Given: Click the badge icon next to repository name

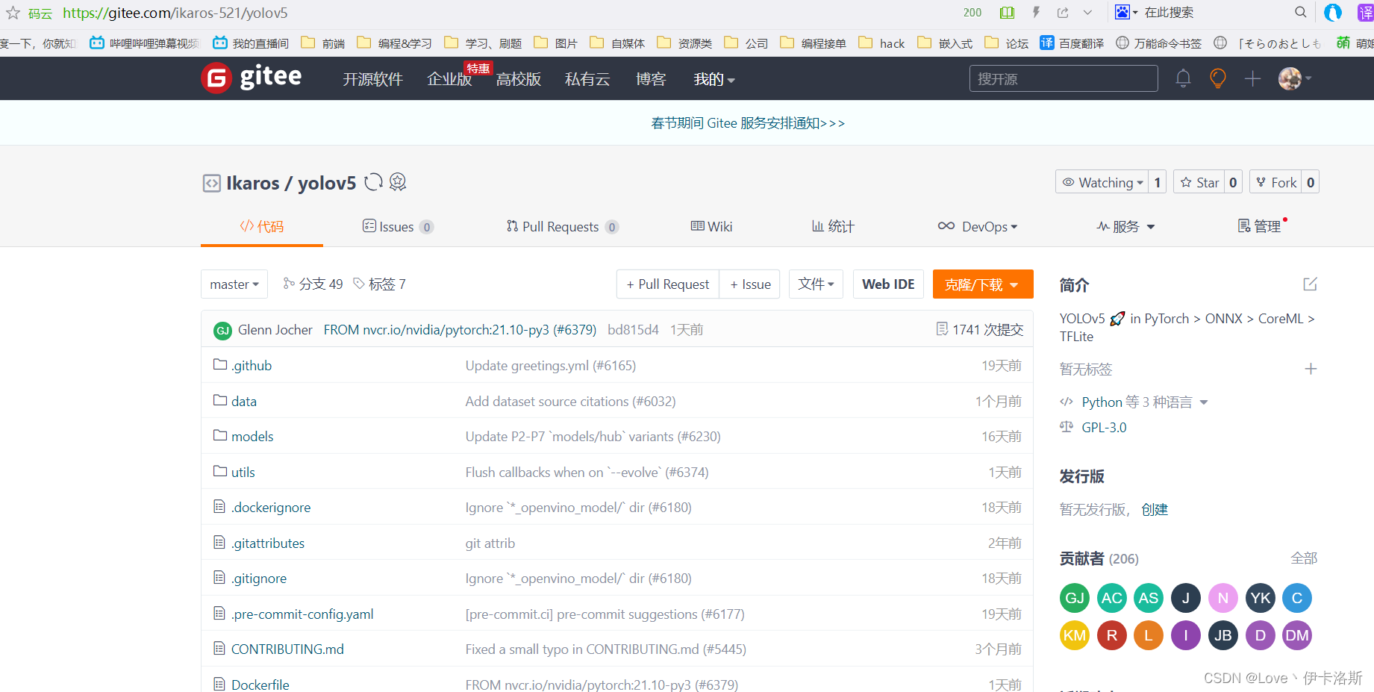Looking at the screenshot, I should coord(398,182).
